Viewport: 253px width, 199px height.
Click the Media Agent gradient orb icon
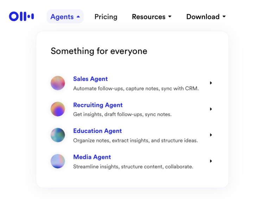tap(58, 161)
